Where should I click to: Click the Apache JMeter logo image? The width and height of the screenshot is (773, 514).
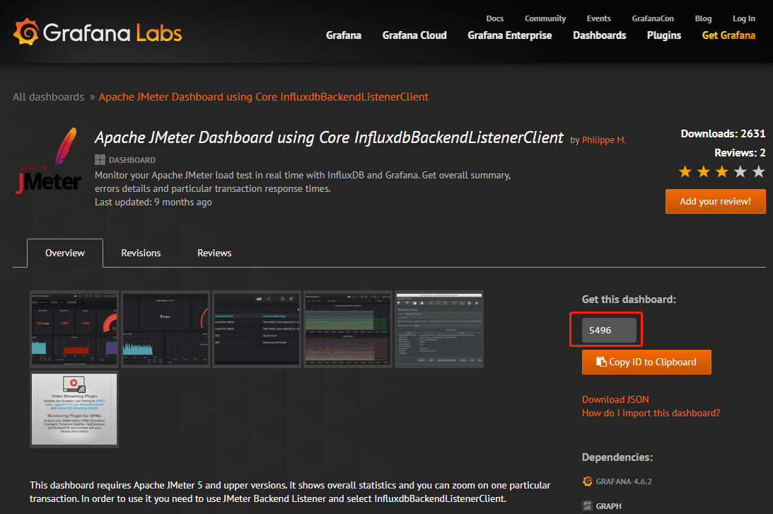[50, 161]
